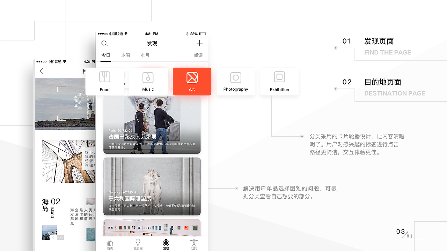This screenshot has width=447, height=251.
Task: Click the 4:21 PM status bar time
Action: (152, 34)
